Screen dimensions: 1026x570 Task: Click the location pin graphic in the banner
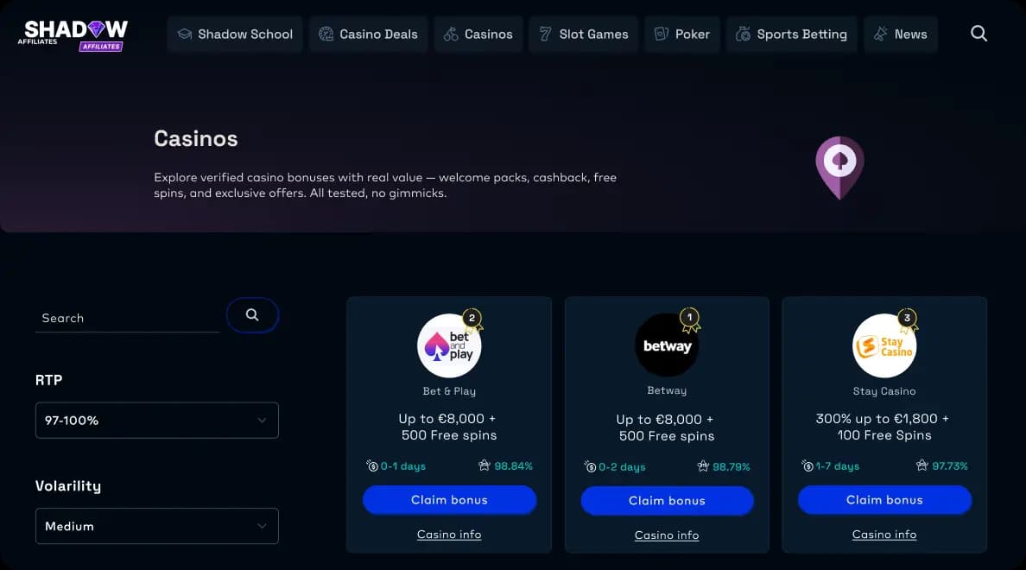tap(839, 167)
